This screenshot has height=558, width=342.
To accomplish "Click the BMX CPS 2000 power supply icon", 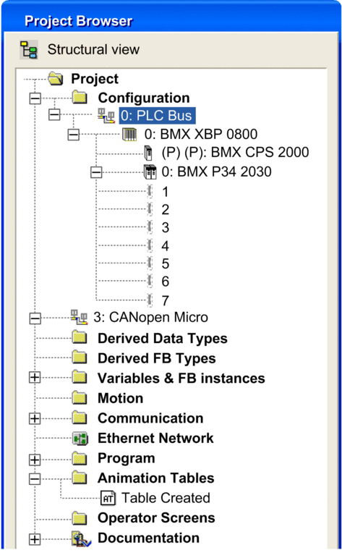I will [148, 153].
